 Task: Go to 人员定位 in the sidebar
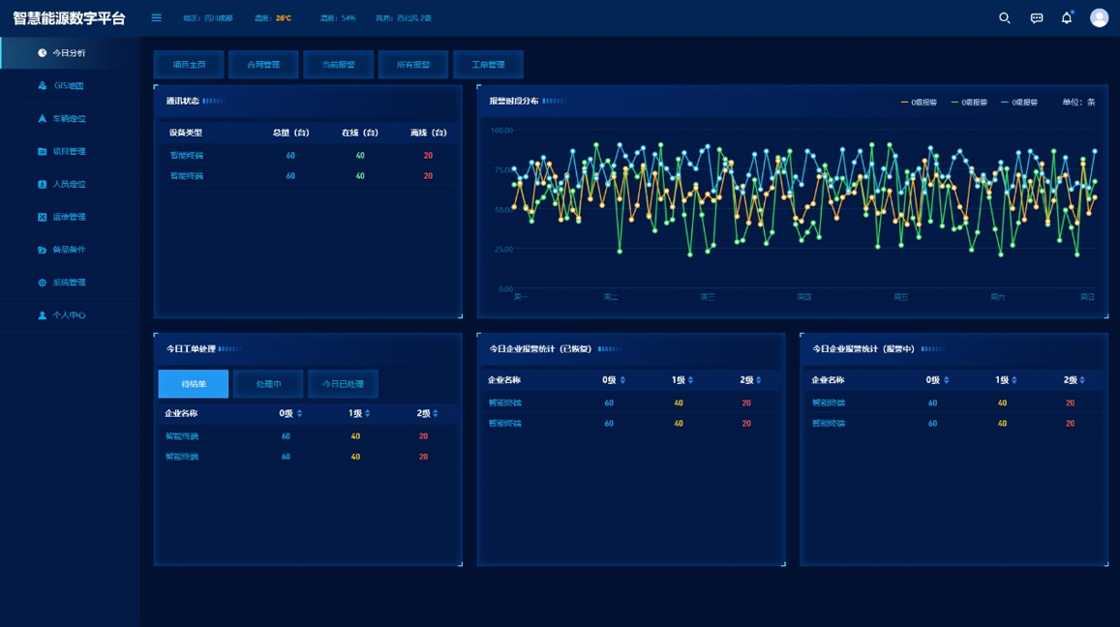[x=70, y=184]
